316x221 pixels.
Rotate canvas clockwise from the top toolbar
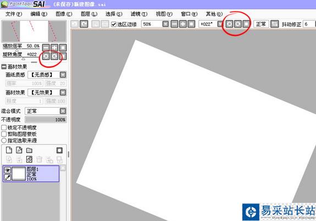pos(238,24)
